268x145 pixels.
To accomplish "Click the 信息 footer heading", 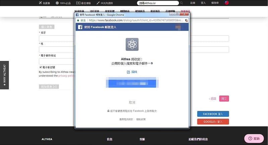I will coord(110,139).
